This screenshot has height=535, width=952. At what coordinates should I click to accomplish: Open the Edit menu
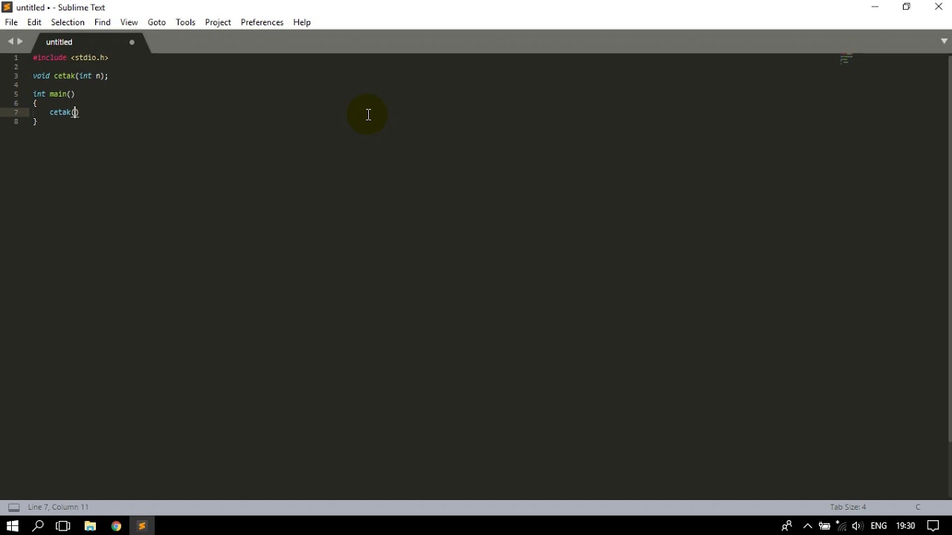click(34, 22)
